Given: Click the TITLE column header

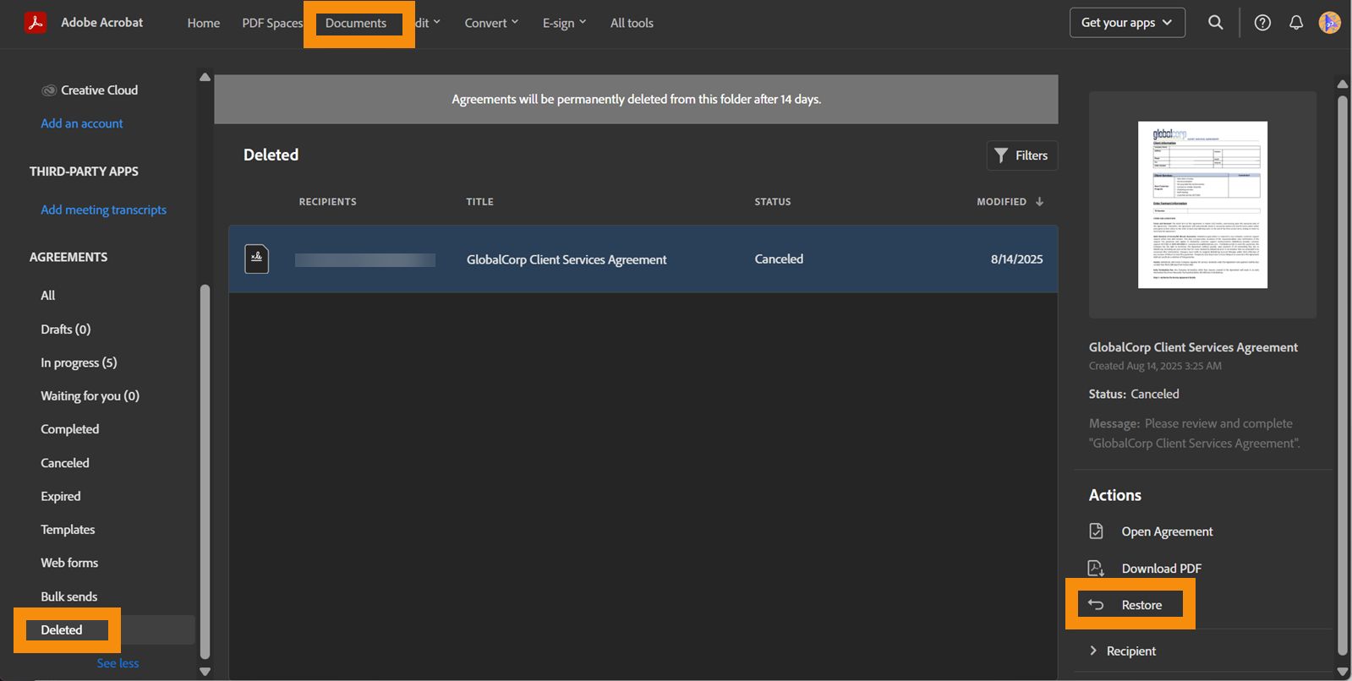Looking at the screenshot, I should [x=479, y=202].
